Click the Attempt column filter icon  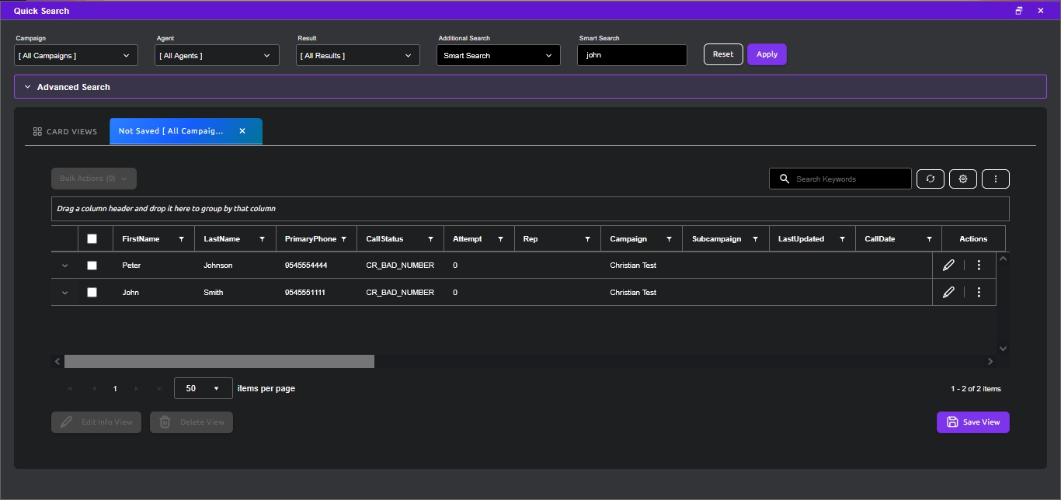click(501, 239)
